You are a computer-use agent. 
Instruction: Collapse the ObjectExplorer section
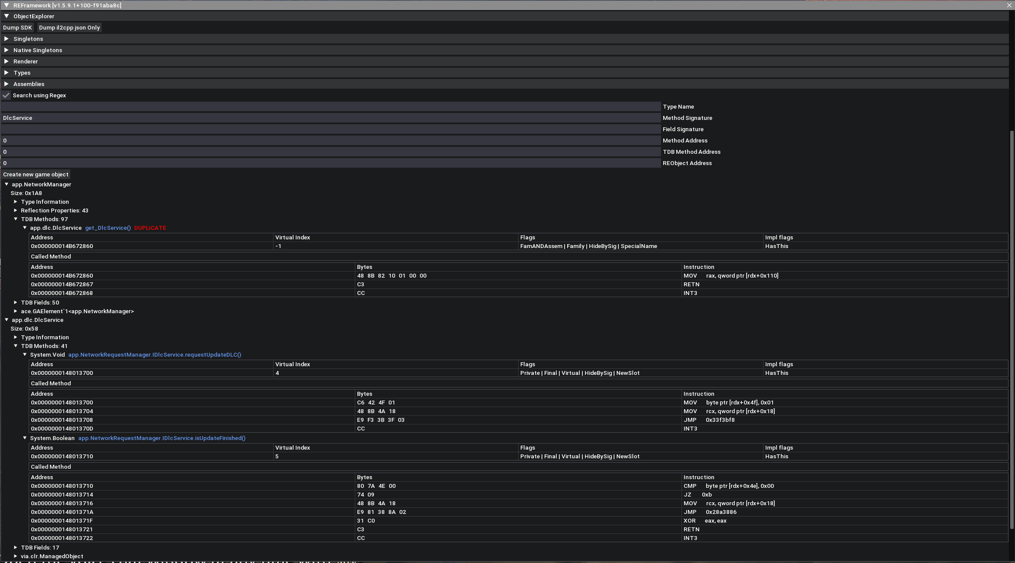[7, 16]
